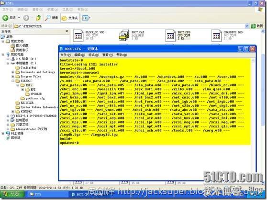Expand the address bar dropdown

pos(247,26)
